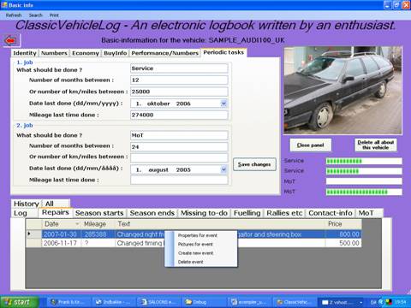This screenshot has width=411, height=308.
Task: Click the taskbar clock showing 19:54
Action: pyautogui.click(x=401, y=302)
